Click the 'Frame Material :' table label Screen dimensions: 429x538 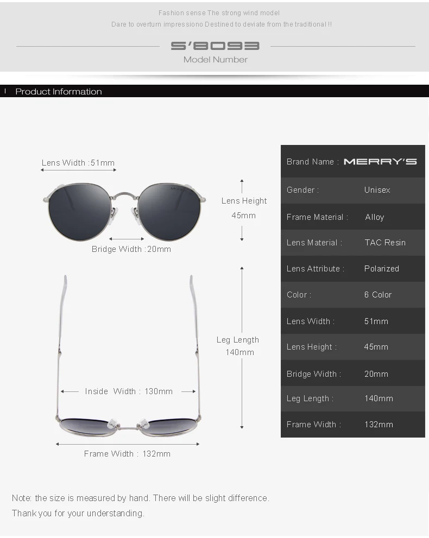tap(318, 217)
